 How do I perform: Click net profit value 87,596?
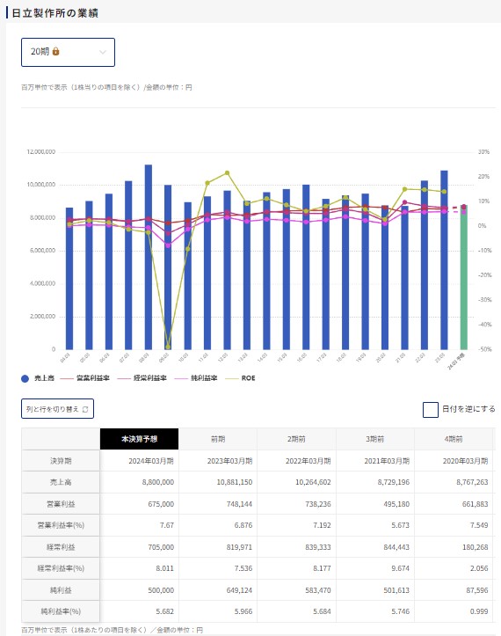pos(477,590)
